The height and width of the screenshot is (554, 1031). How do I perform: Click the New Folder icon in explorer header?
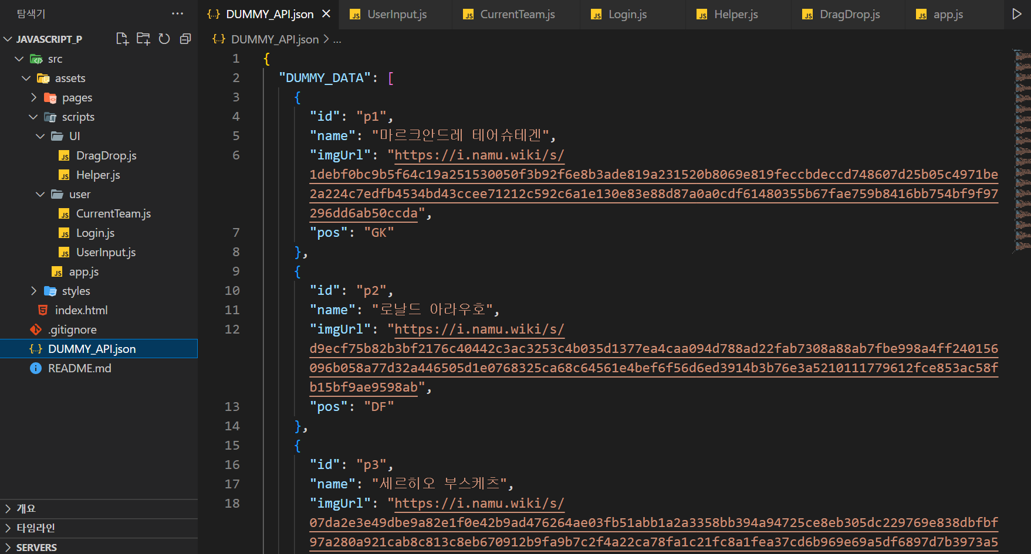[143, 39]
